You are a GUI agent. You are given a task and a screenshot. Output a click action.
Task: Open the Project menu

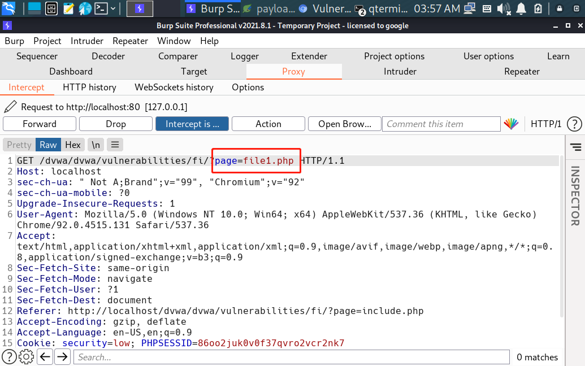click(47, 41)
